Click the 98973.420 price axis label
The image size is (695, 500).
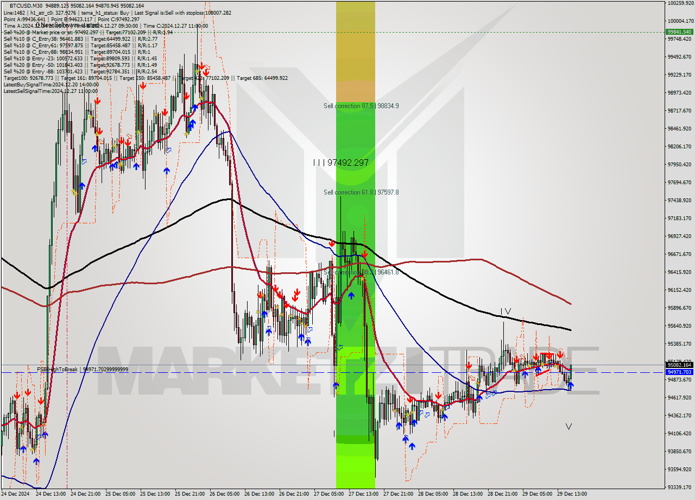680,92
